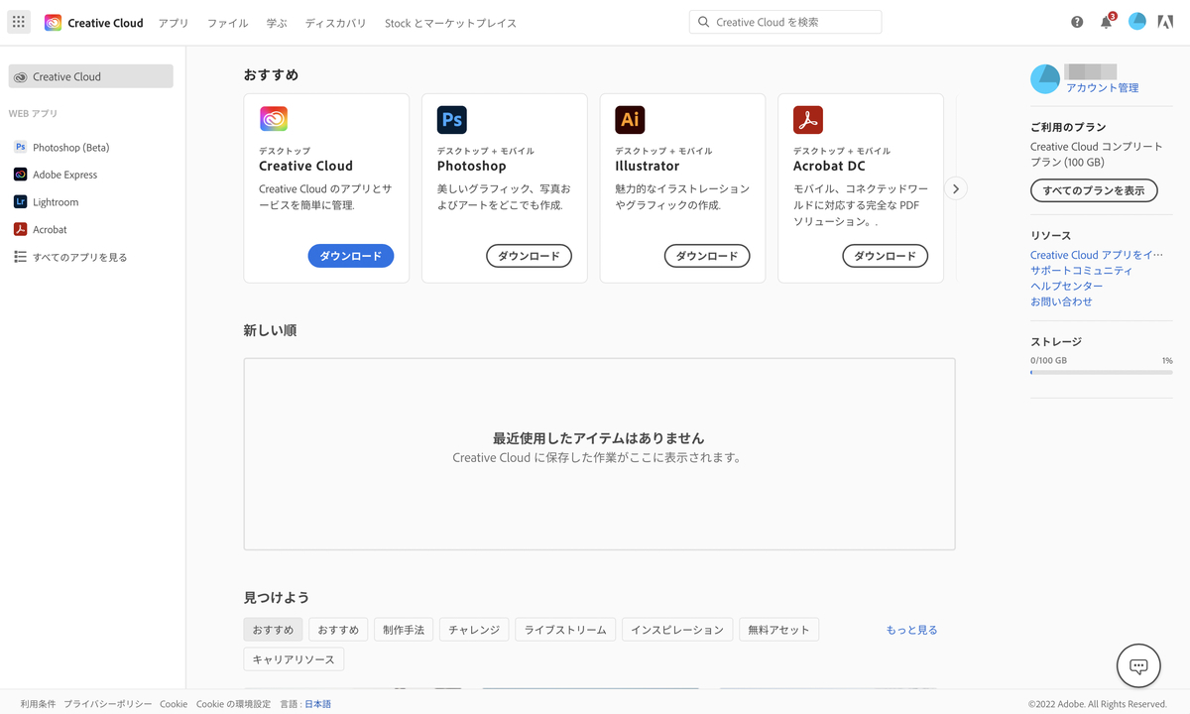Open the ディスカバリ menu
Screen dimensions: 1190x714
pos(335,23)
